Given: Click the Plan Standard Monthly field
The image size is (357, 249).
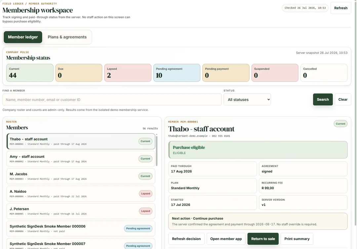Looking at the screenshot, I should [x=213, y=186].
